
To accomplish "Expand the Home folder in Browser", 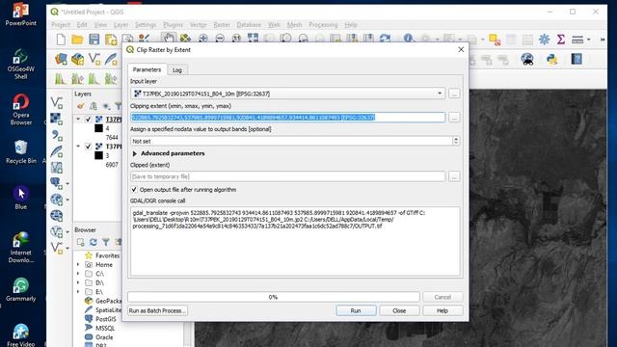I will [x=78, y=265].
